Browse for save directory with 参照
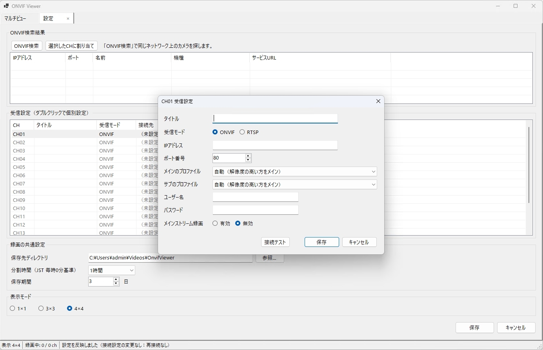The height and width of the screenshot is (350, 543). (270, 258)
